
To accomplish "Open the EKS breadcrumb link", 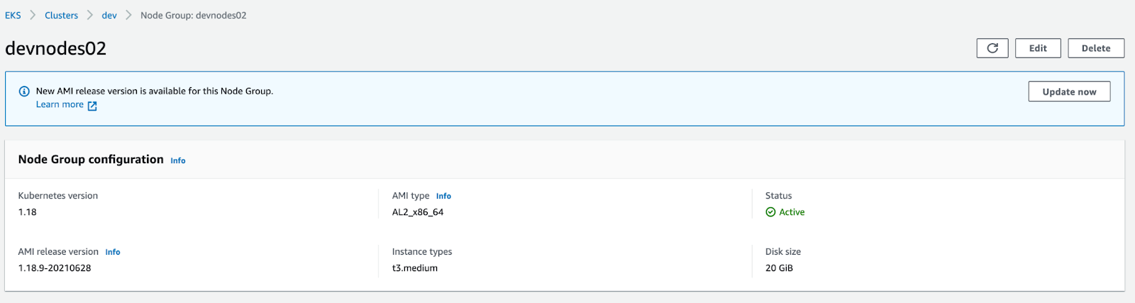I will (x=13, y=15).
